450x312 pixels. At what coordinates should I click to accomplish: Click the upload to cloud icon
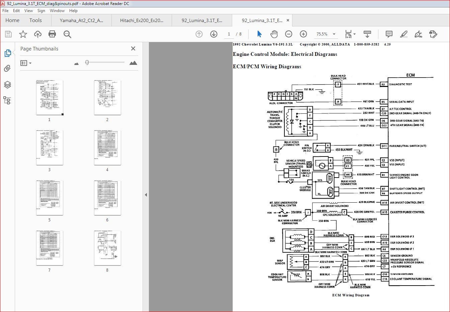(38, 34)
